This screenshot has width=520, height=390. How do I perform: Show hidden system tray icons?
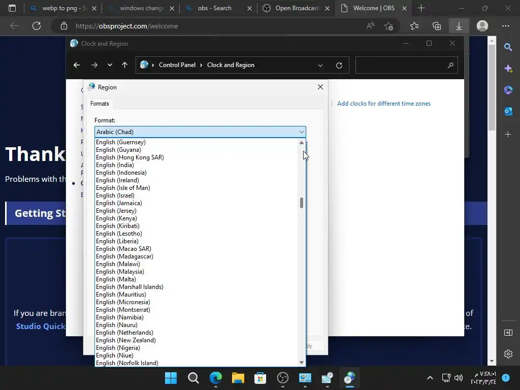click(430, 378)
